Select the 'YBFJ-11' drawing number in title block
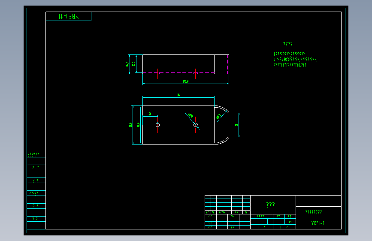This screenshot has height=241, width=372. pos(318,223)
